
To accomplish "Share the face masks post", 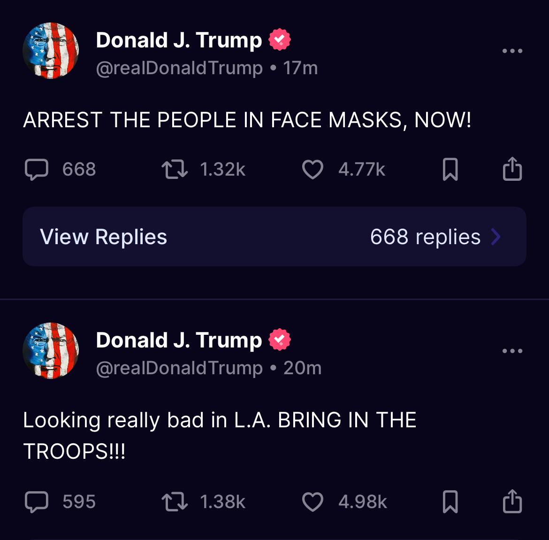I will point(512,169).
